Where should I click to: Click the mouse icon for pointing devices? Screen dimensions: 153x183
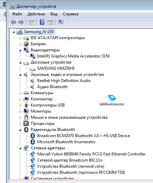tap(26, 117)
